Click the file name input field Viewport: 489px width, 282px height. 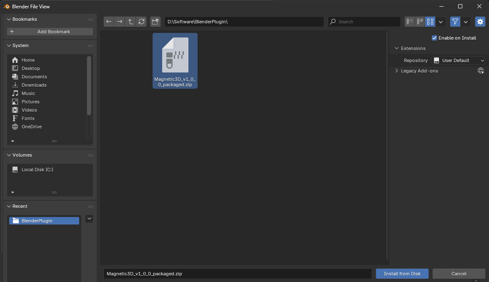[x=238, y=274]
